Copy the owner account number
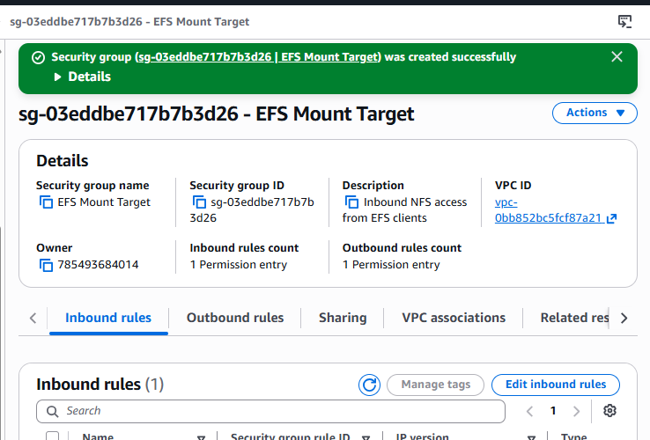Viewport: 650px width, 440px height. point(46,265)
